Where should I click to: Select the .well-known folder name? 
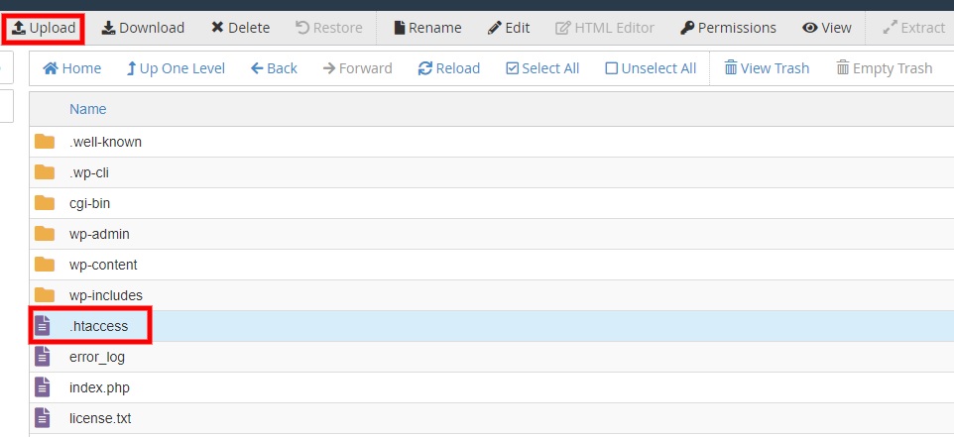pos(105,143)
